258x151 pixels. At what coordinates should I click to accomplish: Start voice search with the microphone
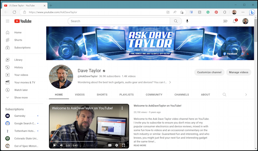click(x=187, y=21)
